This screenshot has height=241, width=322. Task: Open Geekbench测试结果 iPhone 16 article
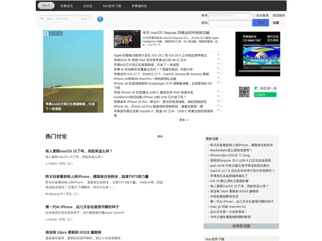(150, 97)
